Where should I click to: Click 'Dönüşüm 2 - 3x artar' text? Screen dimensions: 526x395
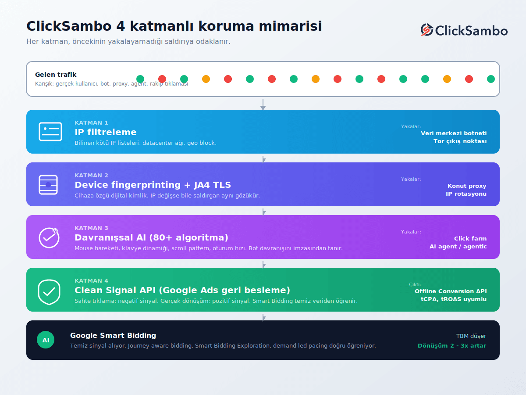(x=452, y=346)
